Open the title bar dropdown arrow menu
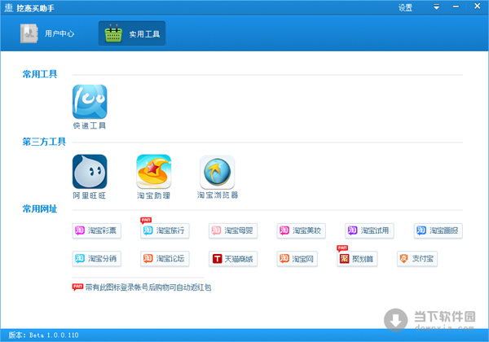Image resolution: width=489 pixels, height=342 pixels. (x=436, y=7)
